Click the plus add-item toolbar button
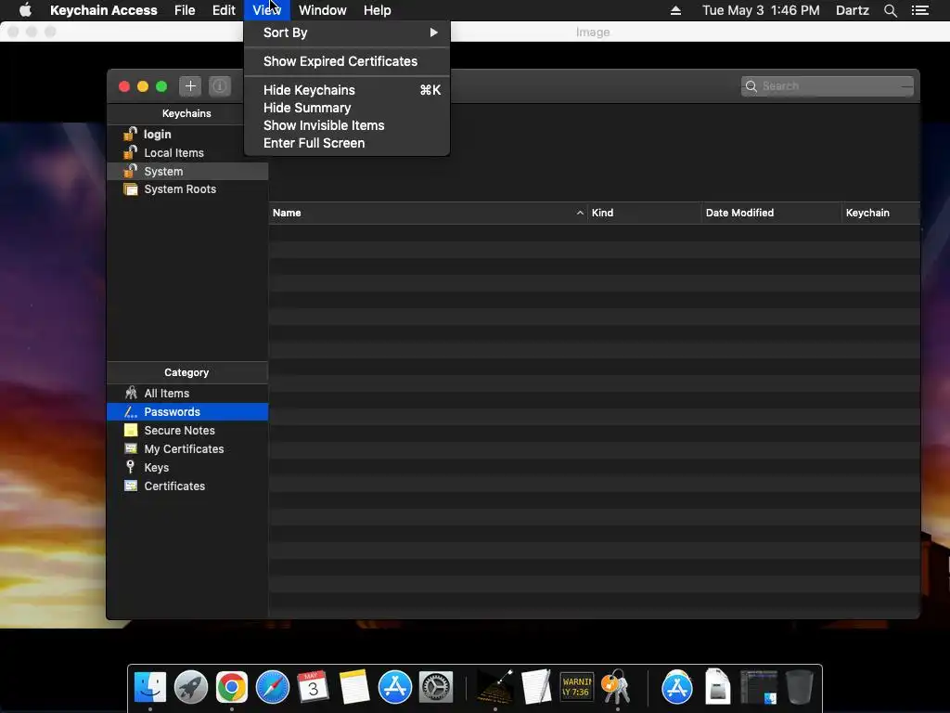 189,86
